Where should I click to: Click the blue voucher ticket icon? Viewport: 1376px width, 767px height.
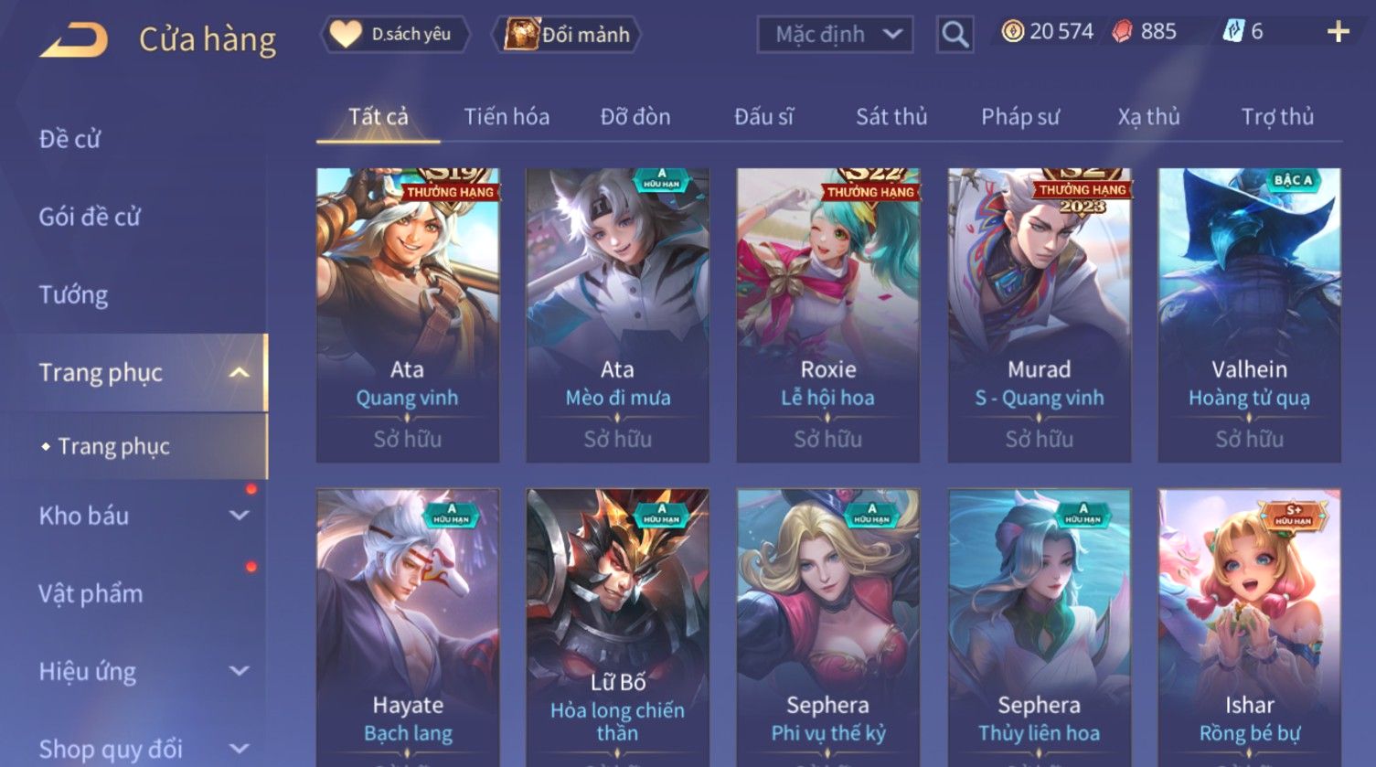click(x=1233, y=32)
